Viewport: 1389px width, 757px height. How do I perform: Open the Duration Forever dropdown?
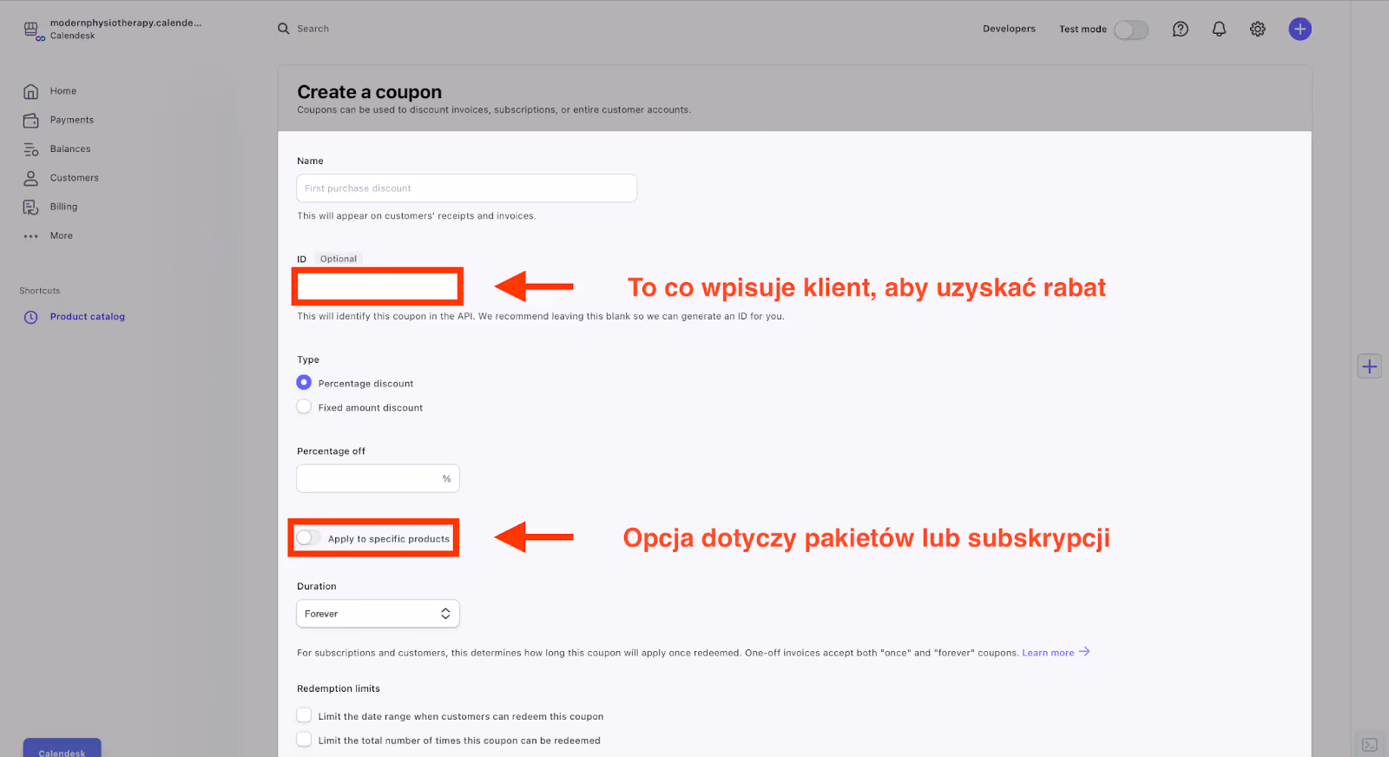tap(378, 614)
